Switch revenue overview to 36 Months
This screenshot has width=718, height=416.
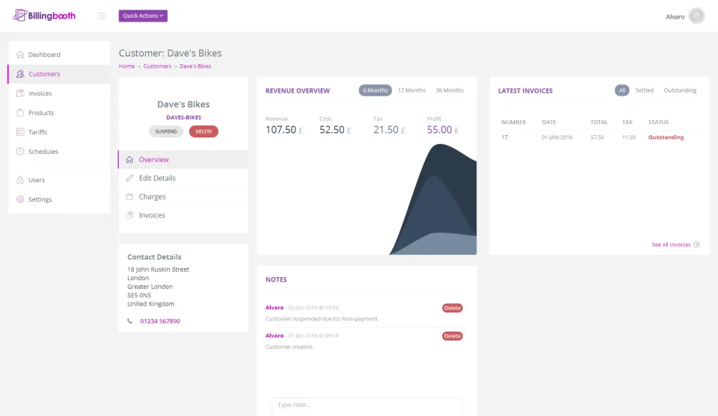pyautogui.click(x=449, y=90)
